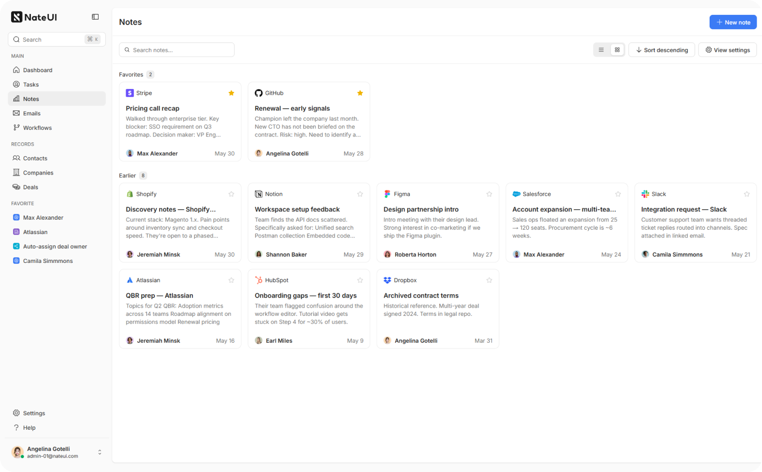Click the Slack logo on Integration request card
Screen dimensions: 762x472
pyautogui.click(x=645, y=194)
